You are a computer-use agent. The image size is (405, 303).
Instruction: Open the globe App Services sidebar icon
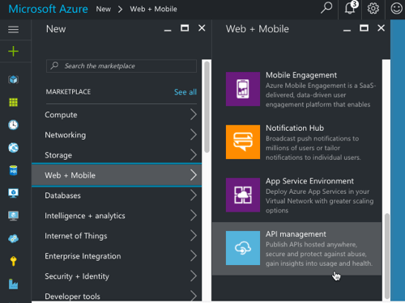pos(13,148)
